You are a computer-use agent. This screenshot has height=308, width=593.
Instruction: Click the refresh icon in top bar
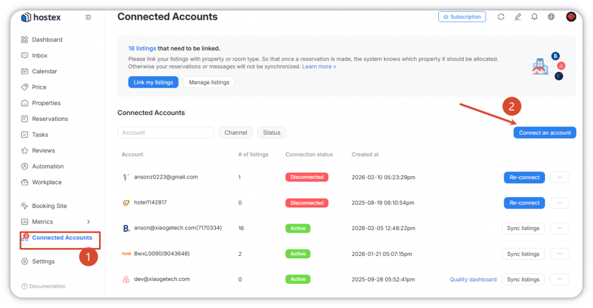(501, 17)
